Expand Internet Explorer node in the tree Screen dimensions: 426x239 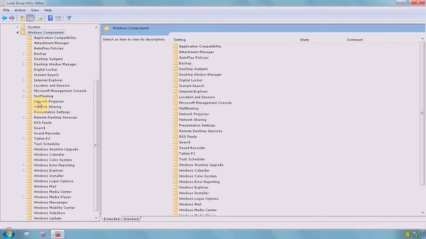[24, 80]
